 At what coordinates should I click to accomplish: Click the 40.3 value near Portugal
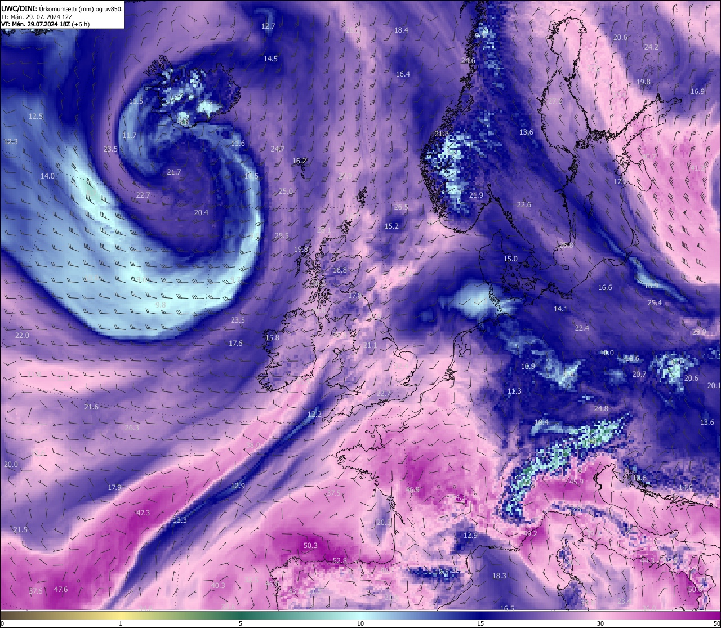(218, 585)
